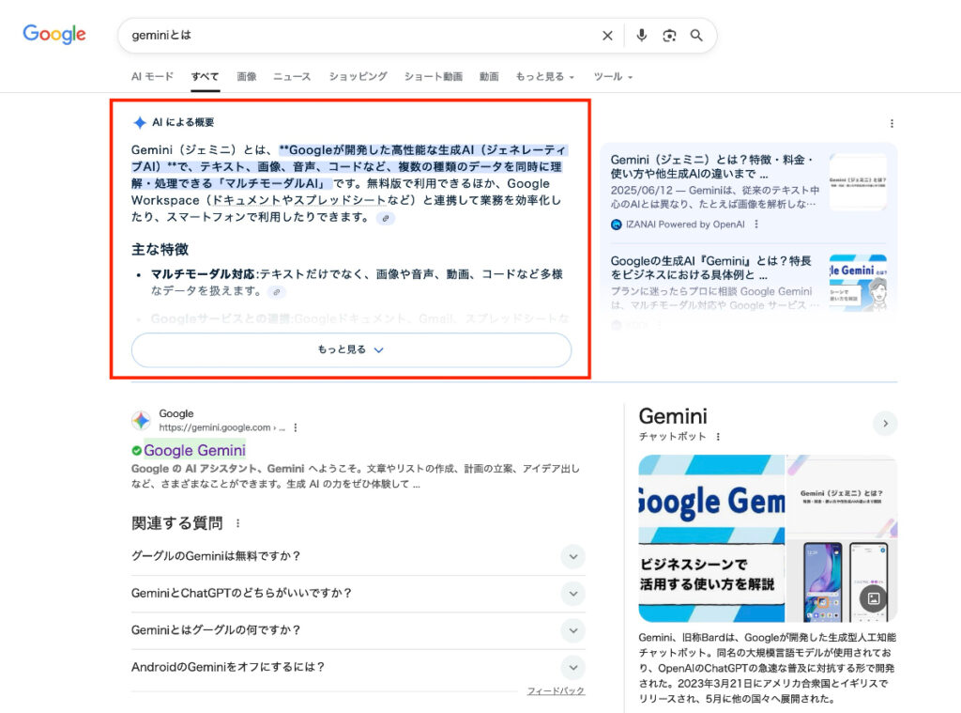Clear the search query with the X icon
The width and height of the screenshot is (961, 713).
[606, 35]
